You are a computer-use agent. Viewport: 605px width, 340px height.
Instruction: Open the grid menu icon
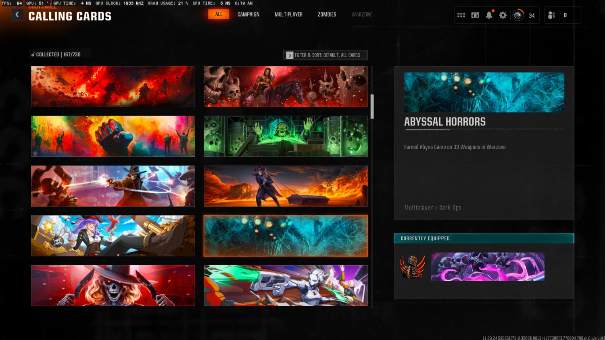461,15
